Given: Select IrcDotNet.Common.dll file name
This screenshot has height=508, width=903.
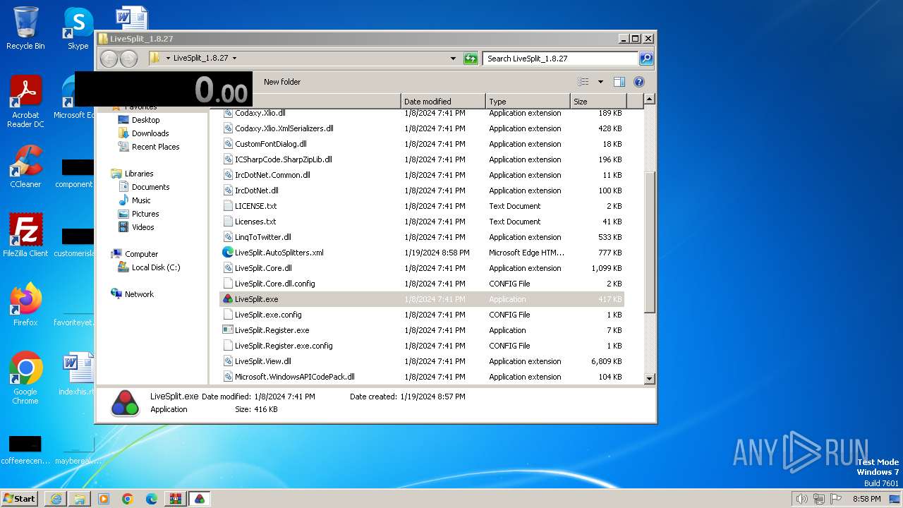Looking at the screenshot, I should pos(272,175).
